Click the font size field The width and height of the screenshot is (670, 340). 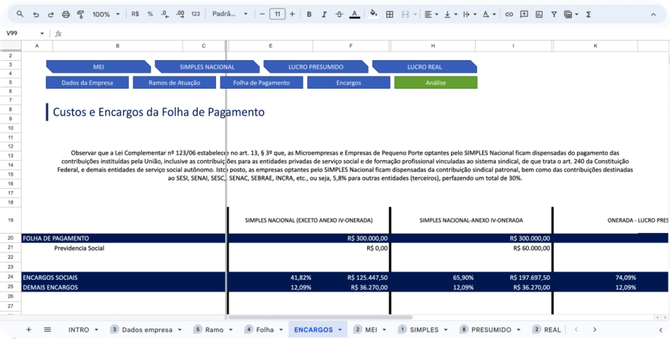point(277,14)
